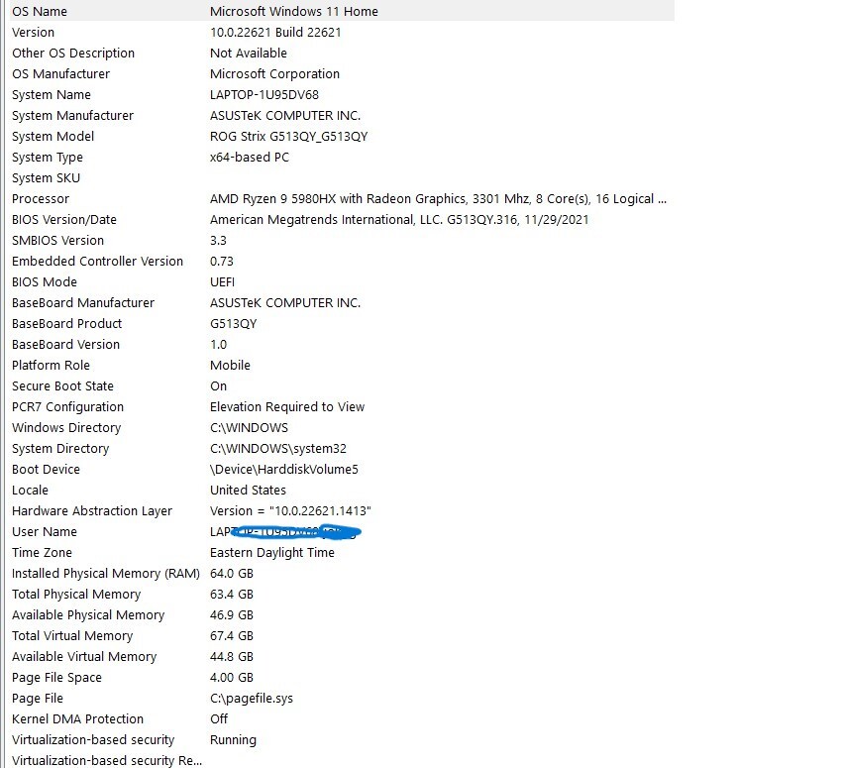Screen dimensions: 842x768
Task: Select the Platform Role row label
Action: pos(51,366)
